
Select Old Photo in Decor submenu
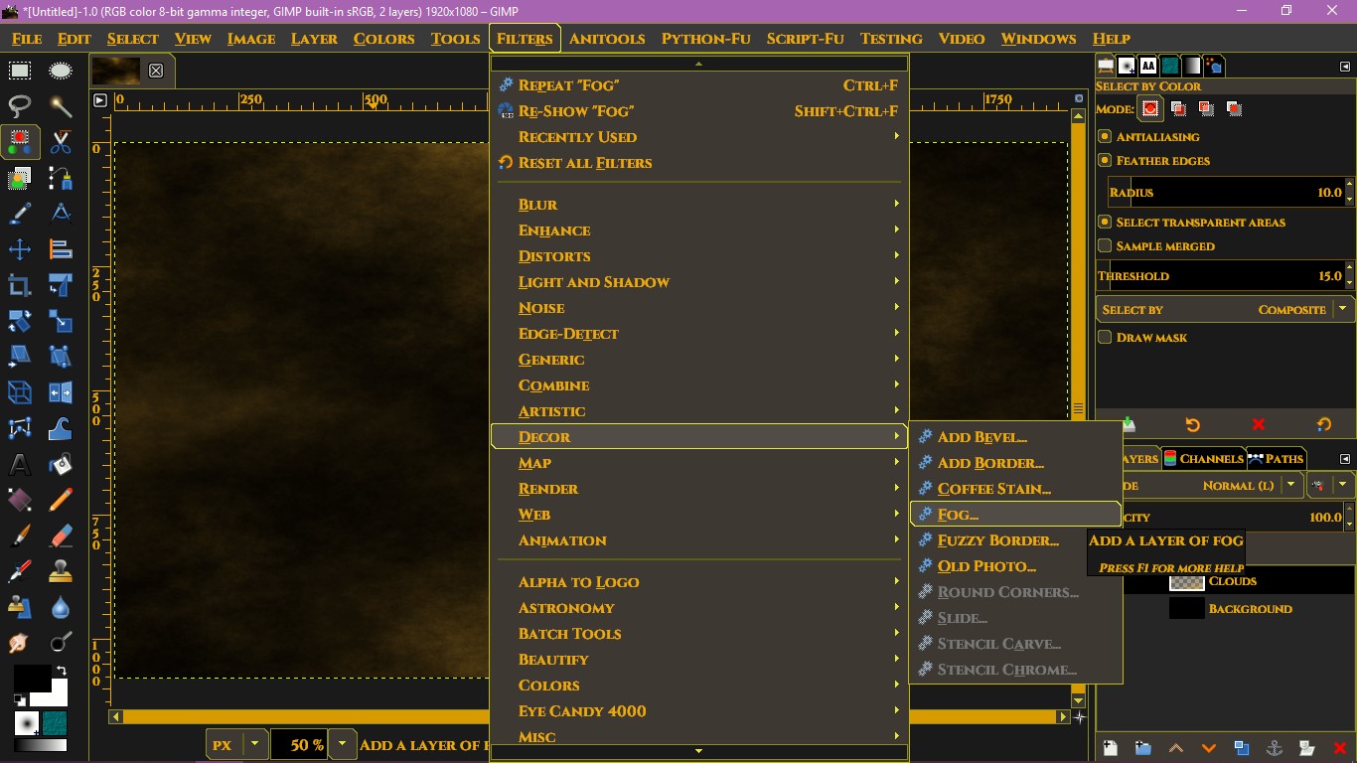point(1015,565)
